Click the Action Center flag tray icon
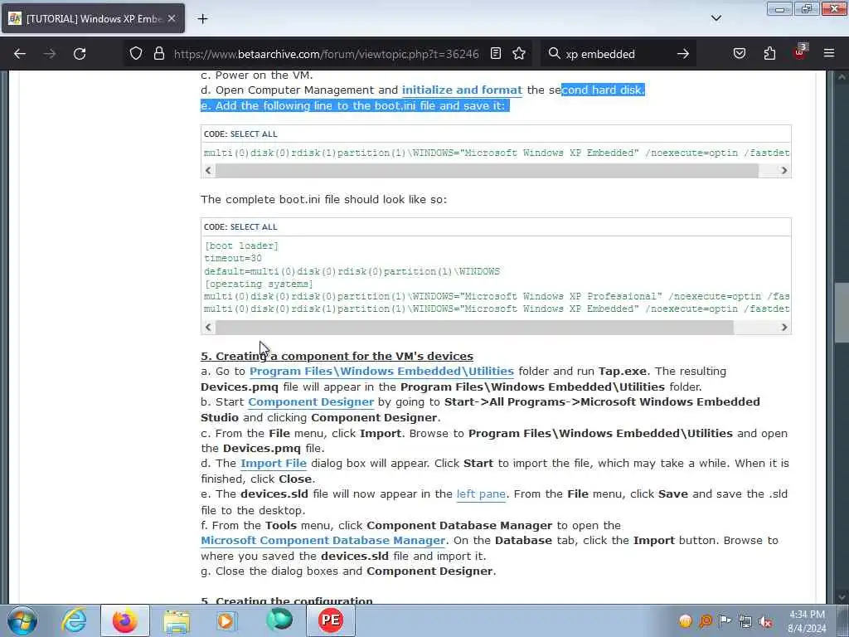 (725, 620)
